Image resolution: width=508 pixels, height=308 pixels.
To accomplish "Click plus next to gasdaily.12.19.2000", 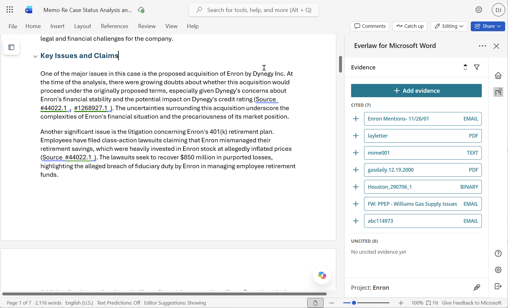I will 356,170.
